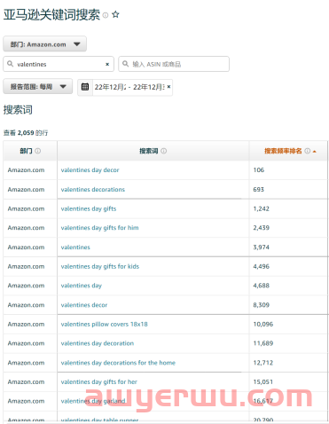The image size is (329, 424).
Task: Click the rank value 8,309
Action: (262, 305)
